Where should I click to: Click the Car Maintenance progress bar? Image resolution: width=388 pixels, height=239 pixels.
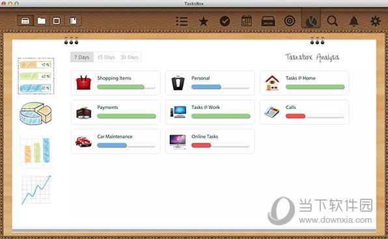tap(126, 145)
